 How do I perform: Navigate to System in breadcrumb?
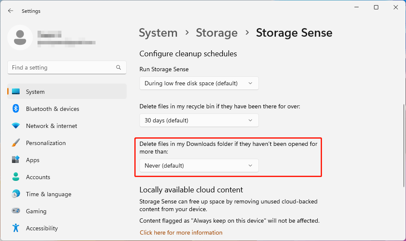tap(158, 33)
